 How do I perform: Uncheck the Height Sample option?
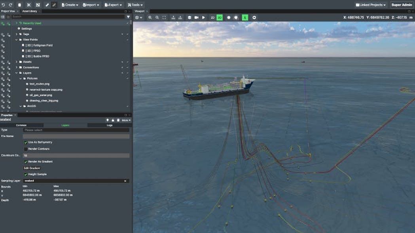pyautogui.click(x=25, y=174)
